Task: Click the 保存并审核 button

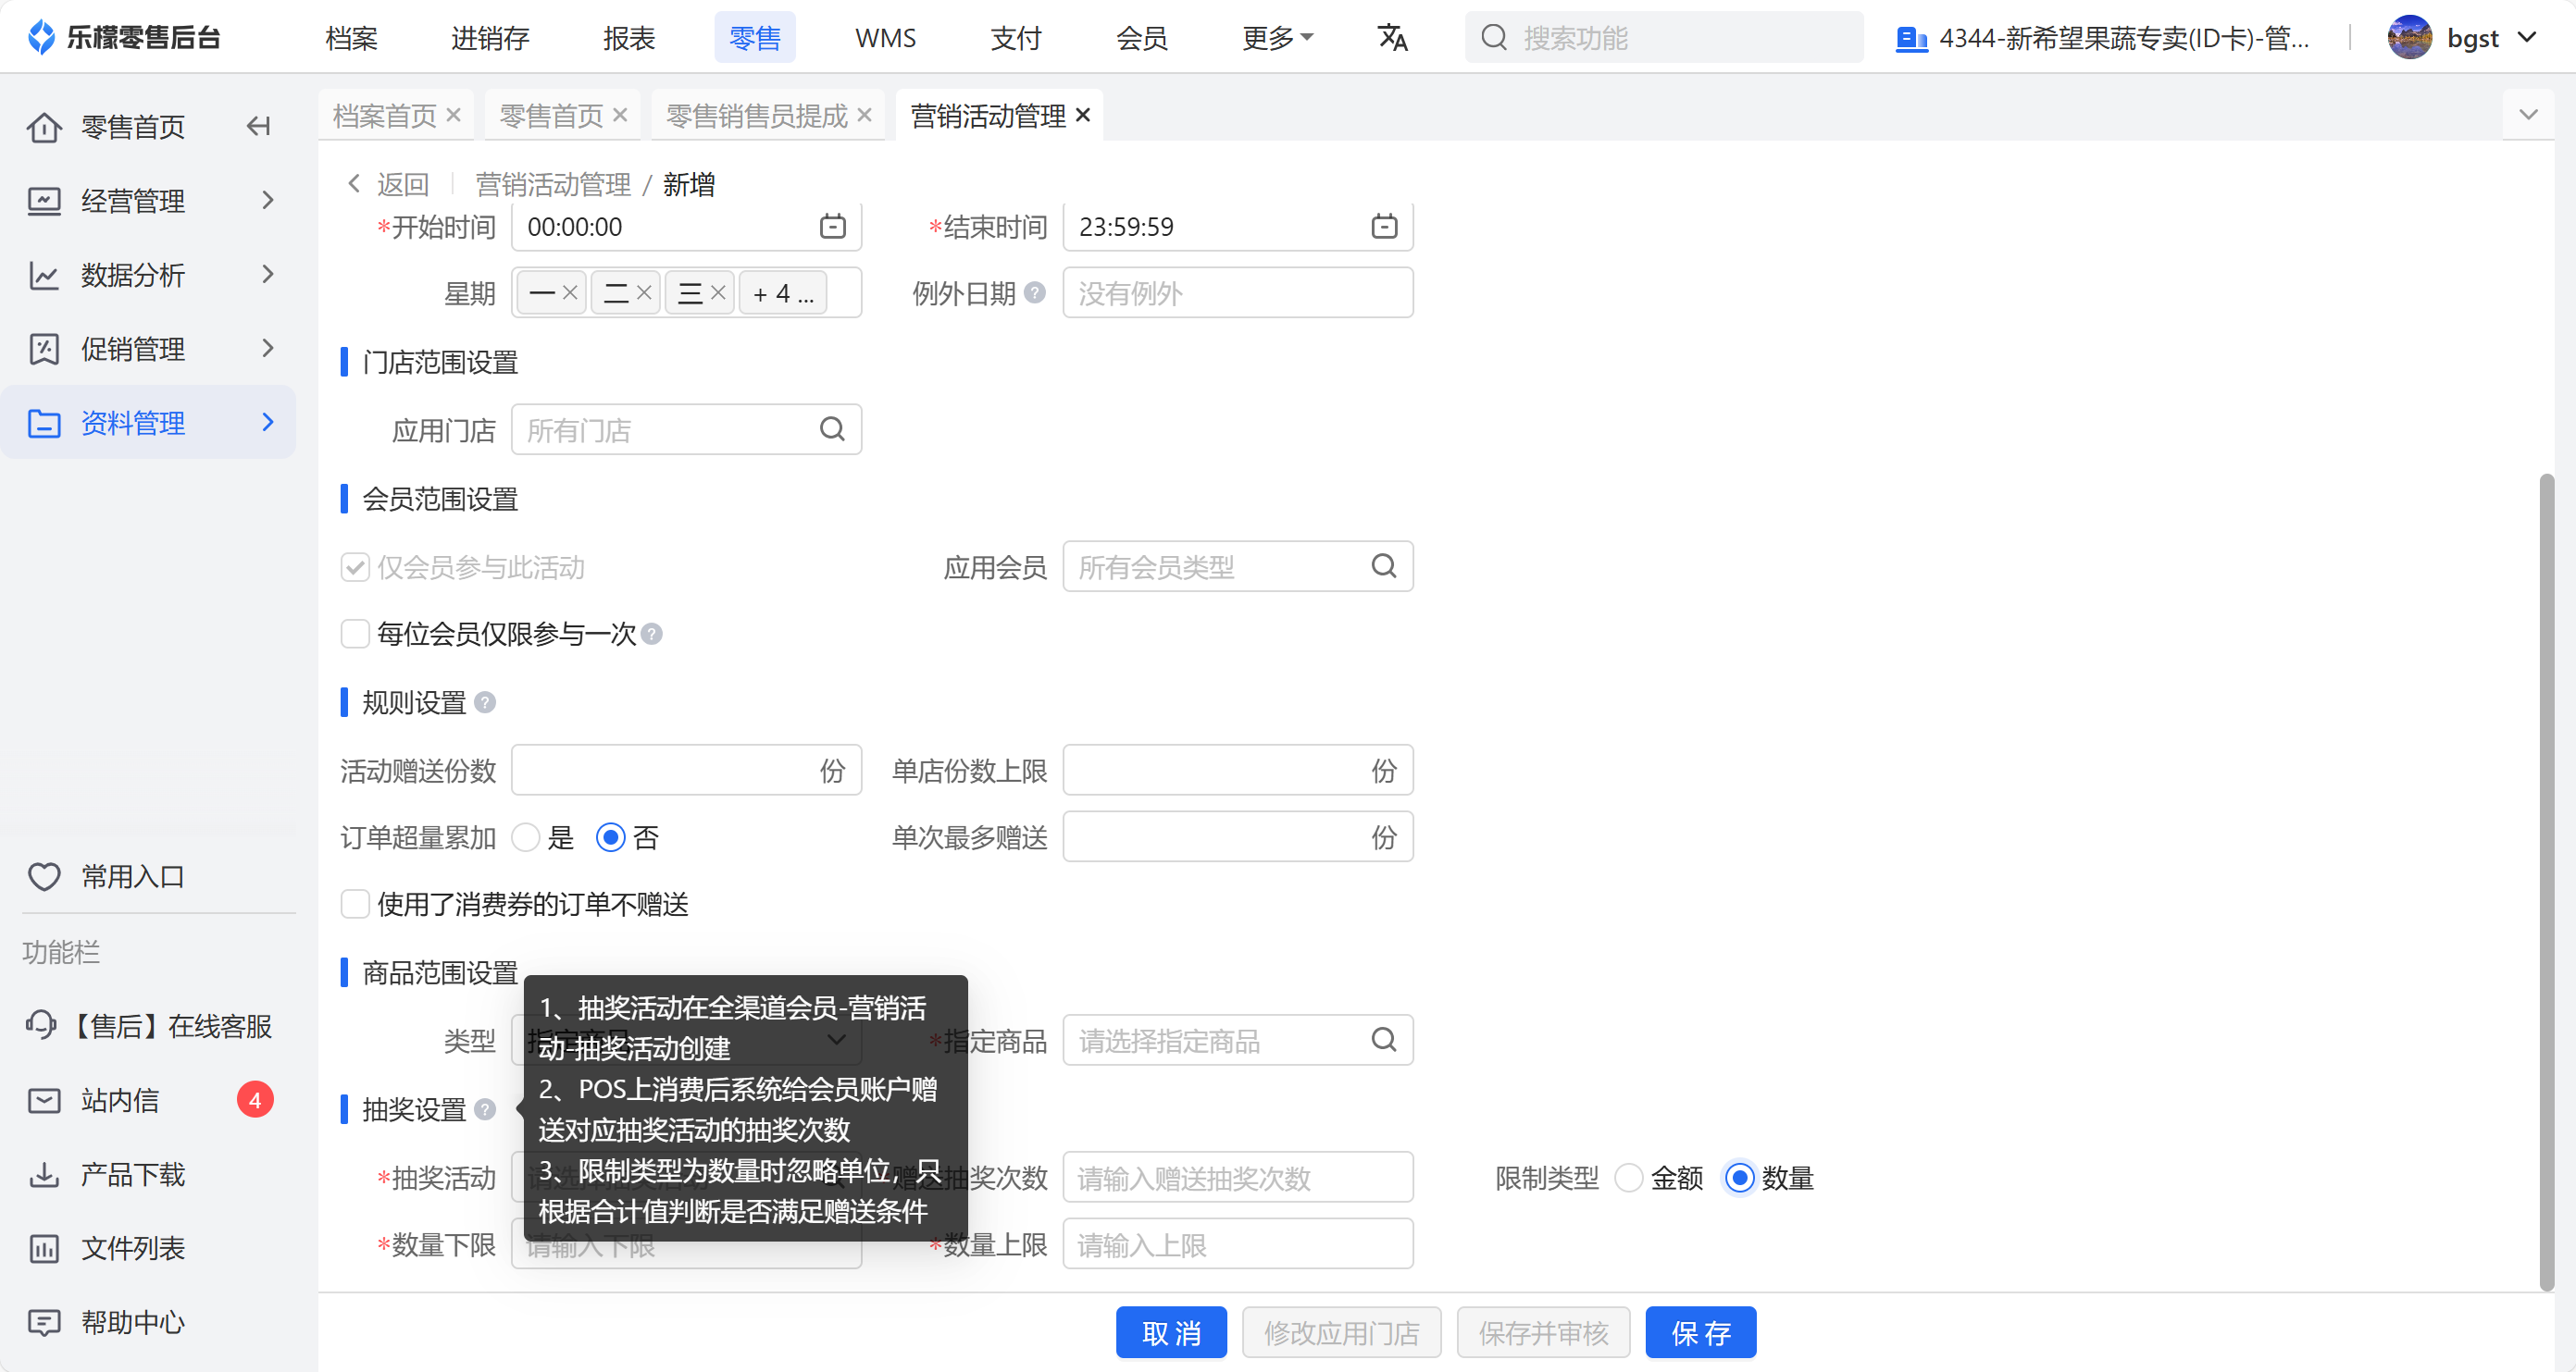Action: pyautogui.click(x=1543, y=1332)
